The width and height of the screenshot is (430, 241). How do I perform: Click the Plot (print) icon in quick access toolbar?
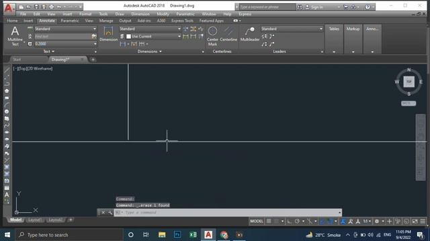click(51, 7)
